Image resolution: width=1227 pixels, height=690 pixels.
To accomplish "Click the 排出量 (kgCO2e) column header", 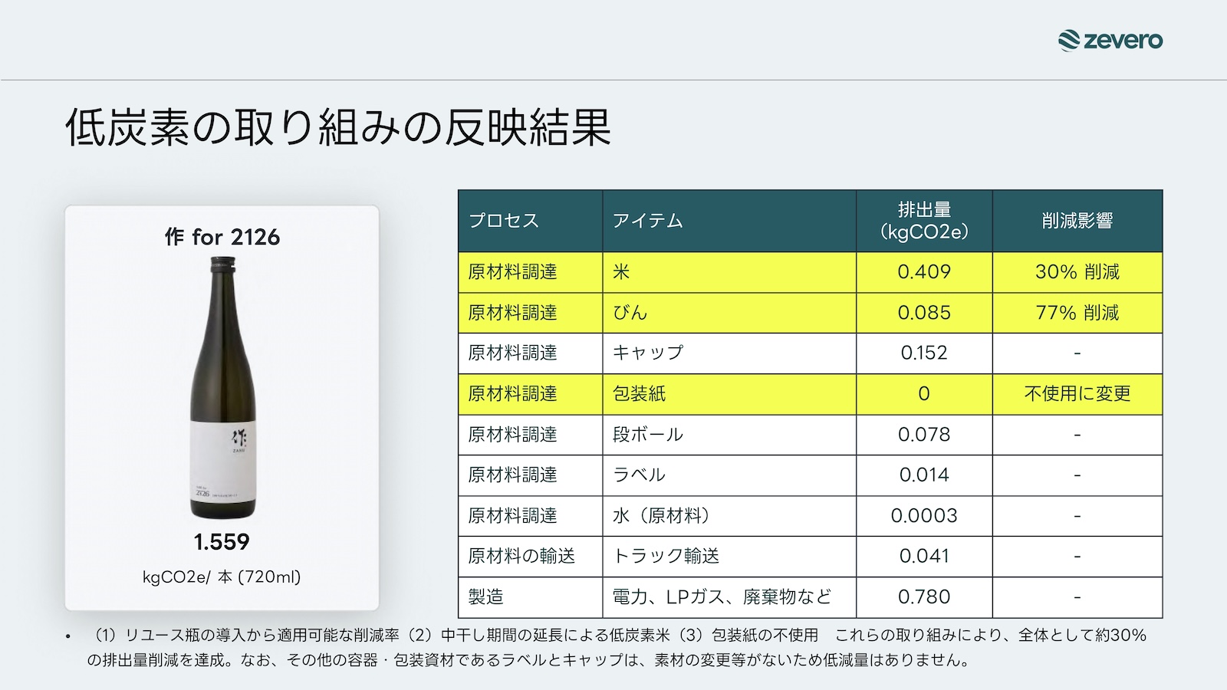I will [x=923, y=221].
